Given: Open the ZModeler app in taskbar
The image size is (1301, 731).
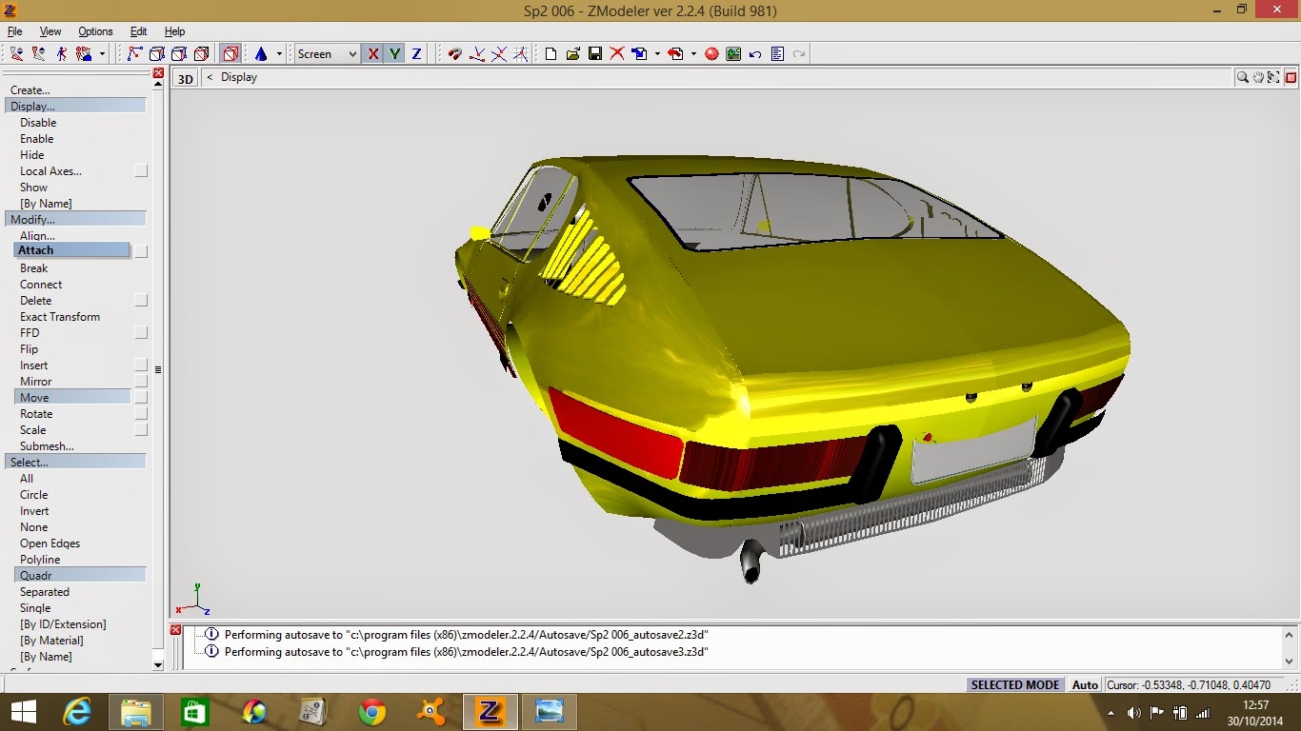Looking at the screenshot, I should pyautogui.click(x=490, y=711).
